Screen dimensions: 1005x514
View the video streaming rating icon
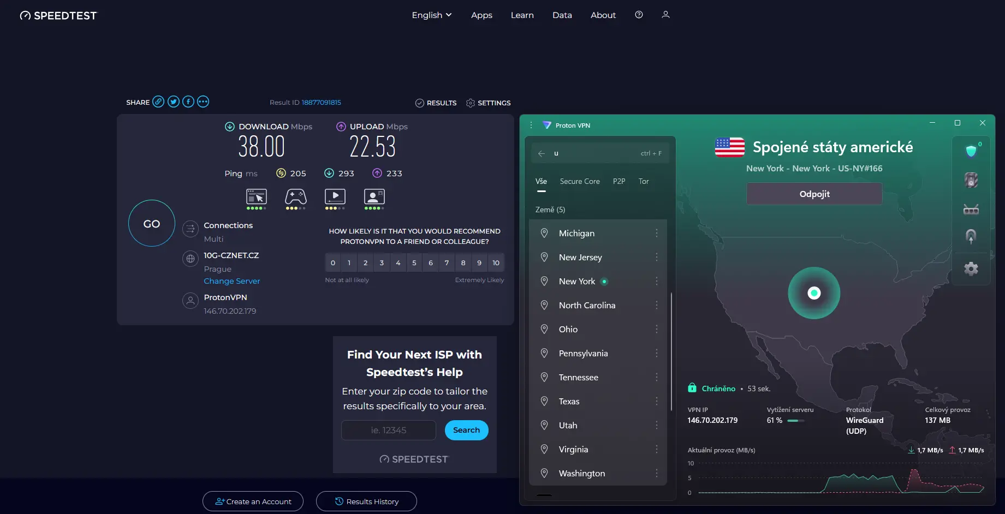click(x=335, y=198)
